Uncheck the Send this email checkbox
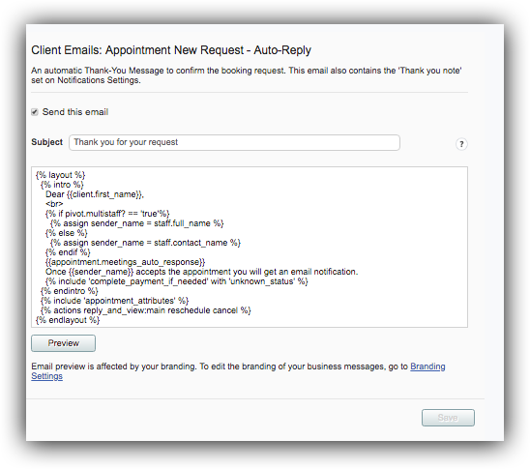530x469 pixels. 35,112
